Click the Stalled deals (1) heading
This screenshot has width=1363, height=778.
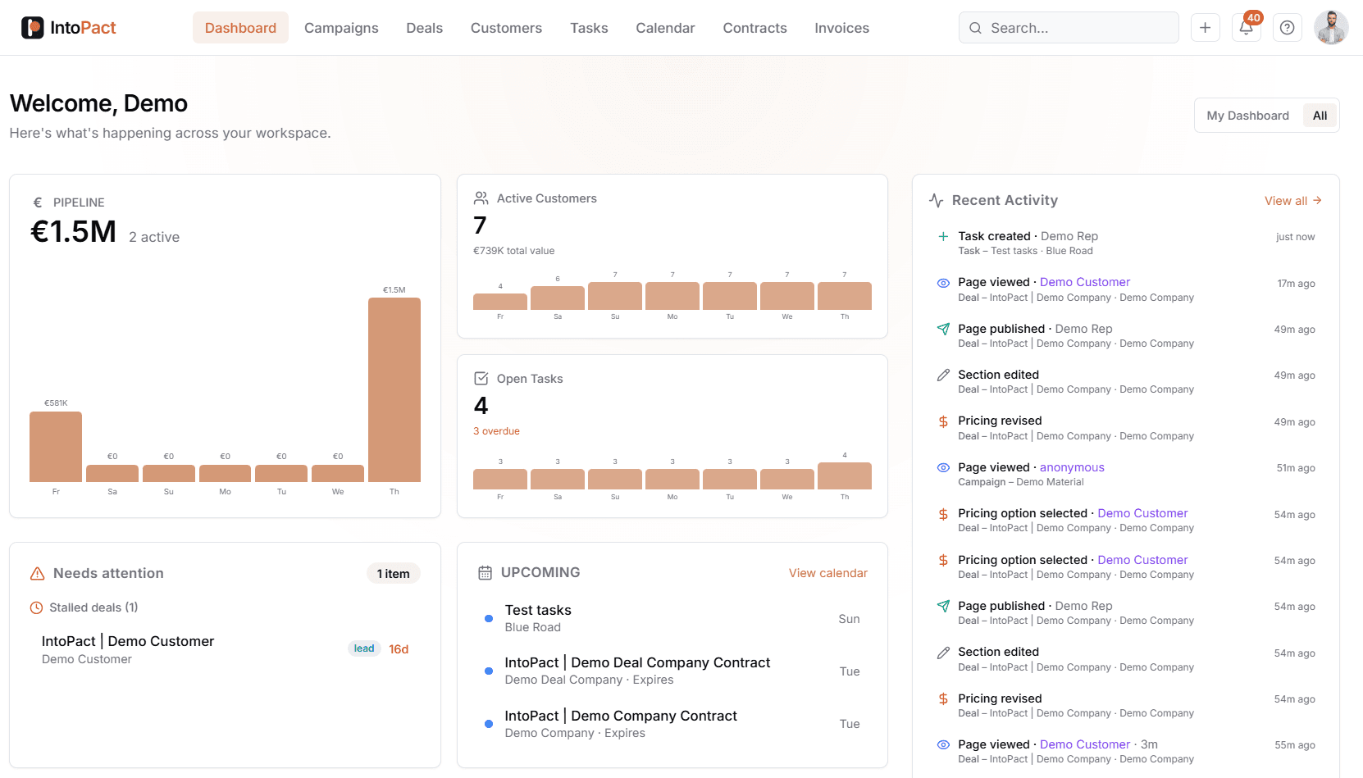(x=93, y=607)
